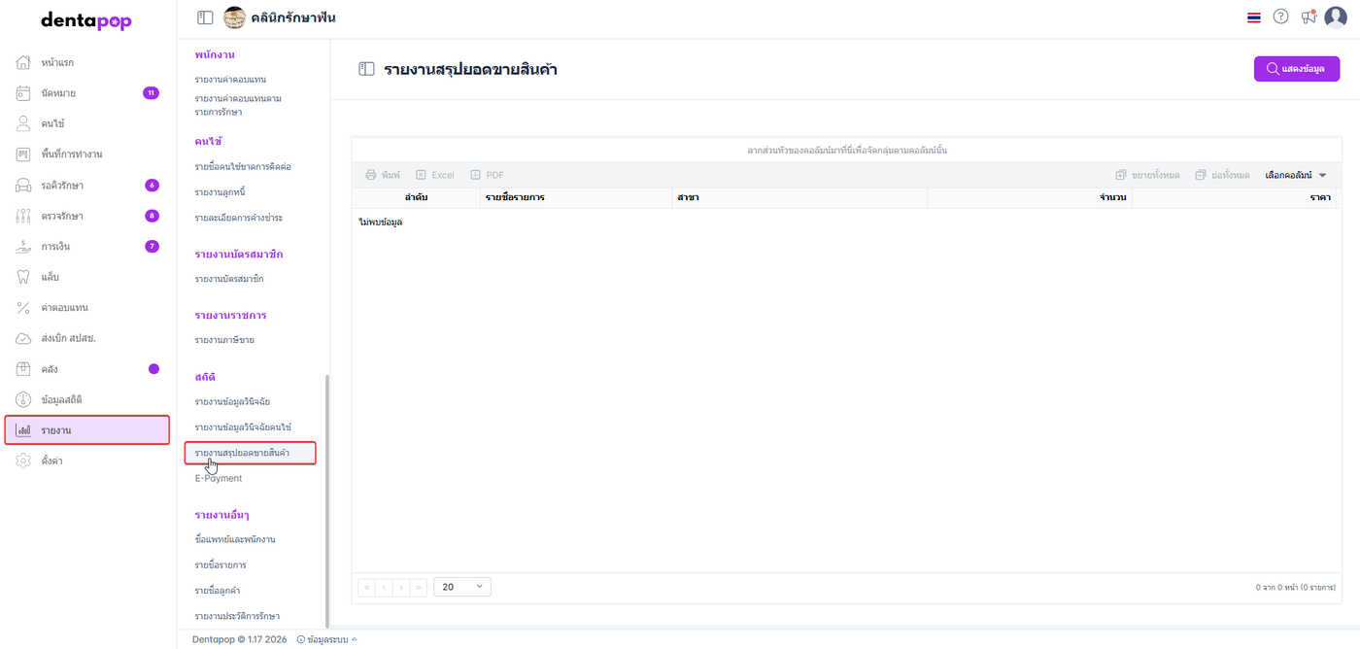Go to last page pager button
The height and width of the screenshot is (649, 1360).
point(419,587)
